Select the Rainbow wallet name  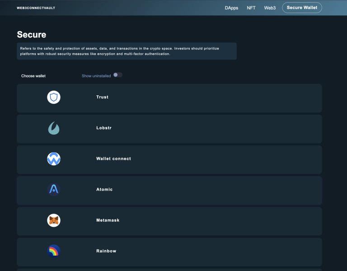(106, 251)
